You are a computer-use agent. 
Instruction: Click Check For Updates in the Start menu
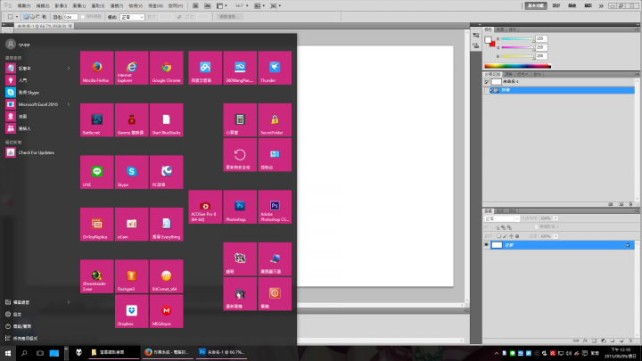36,152
